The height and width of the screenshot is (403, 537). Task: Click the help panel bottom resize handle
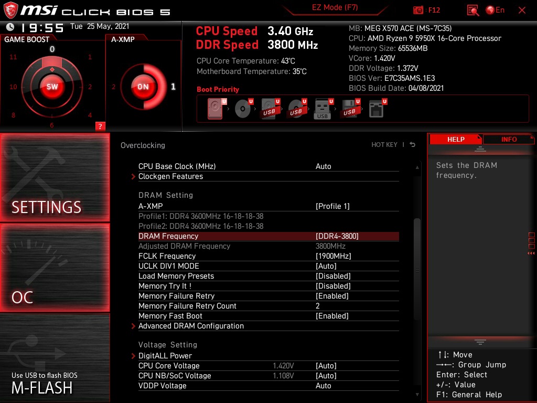[480, 342]
